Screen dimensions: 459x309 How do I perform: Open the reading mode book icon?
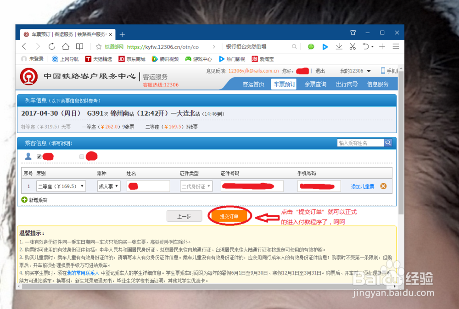pyautogui.click(x=79, y=46)
